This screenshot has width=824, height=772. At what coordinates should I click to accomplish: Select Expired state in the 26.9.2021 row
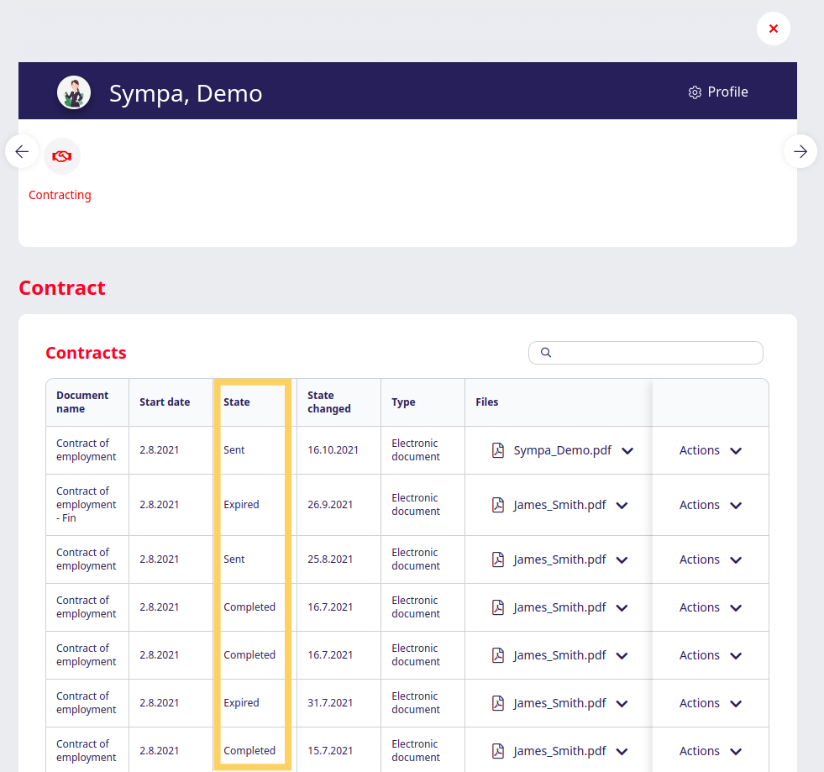(x=241, y=505)
